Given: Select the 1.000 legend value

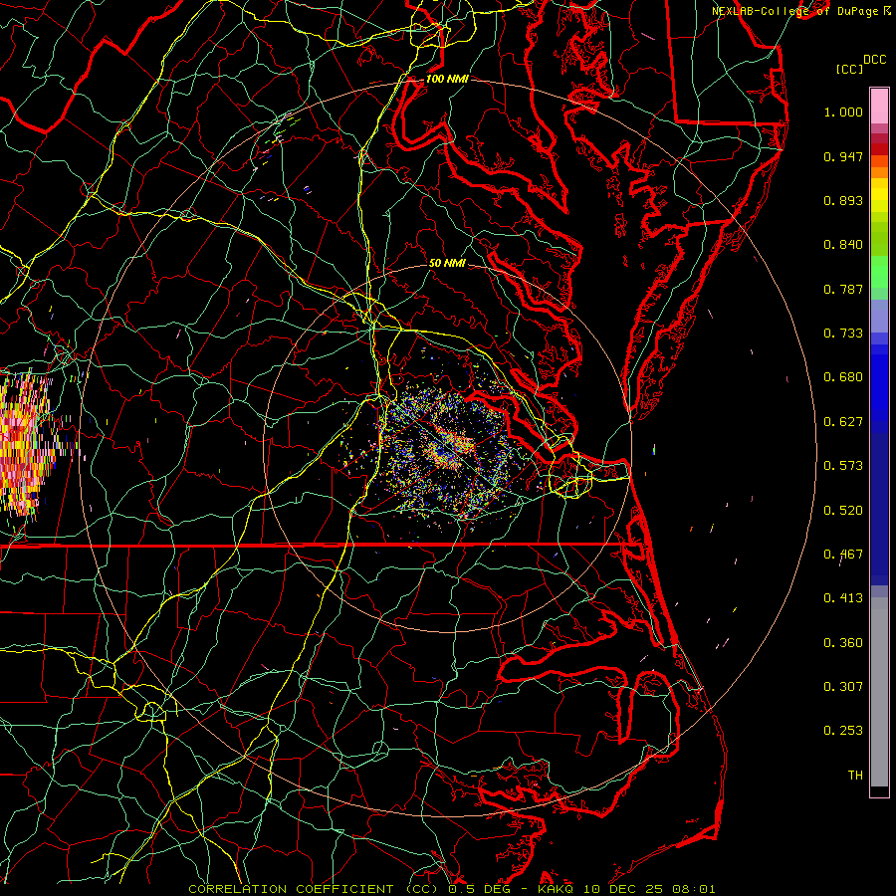Looking at the screenshot, I should point(843,112).
